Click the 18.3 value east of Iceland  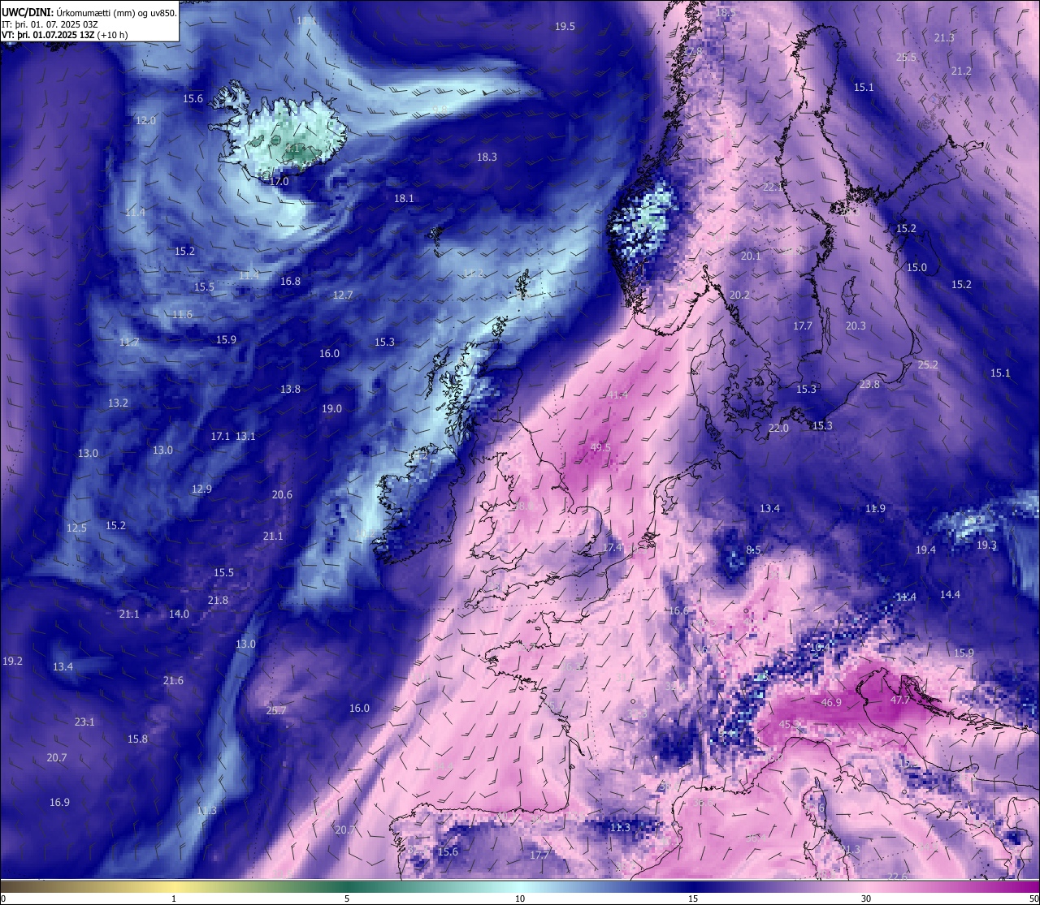tap(487, 157)
